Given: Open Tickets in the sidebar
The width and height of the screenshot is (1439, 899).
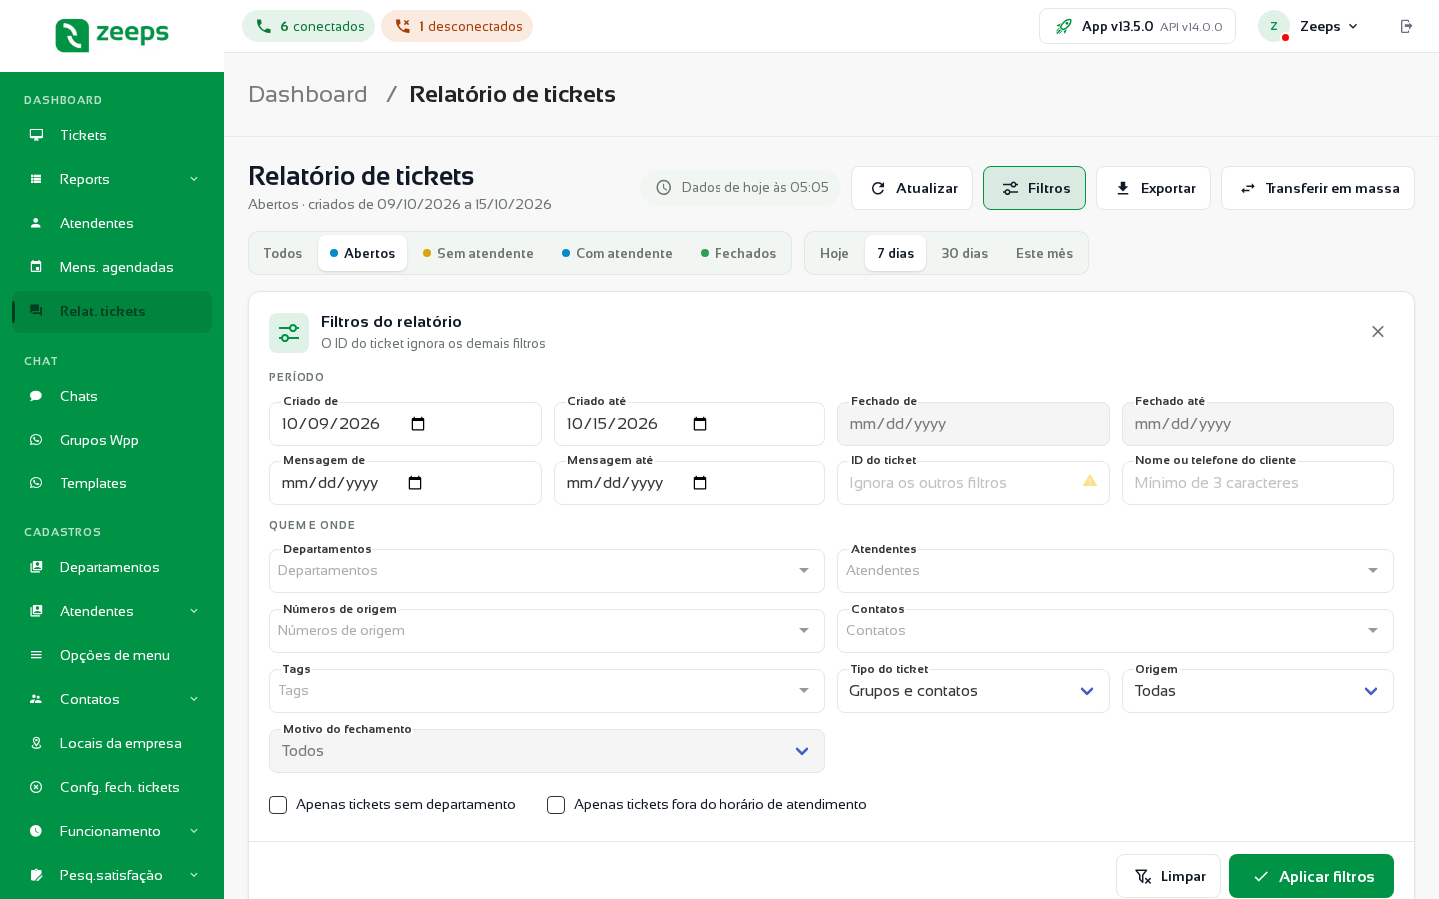Looking at the screenshot, I should (x=112, y=135).
